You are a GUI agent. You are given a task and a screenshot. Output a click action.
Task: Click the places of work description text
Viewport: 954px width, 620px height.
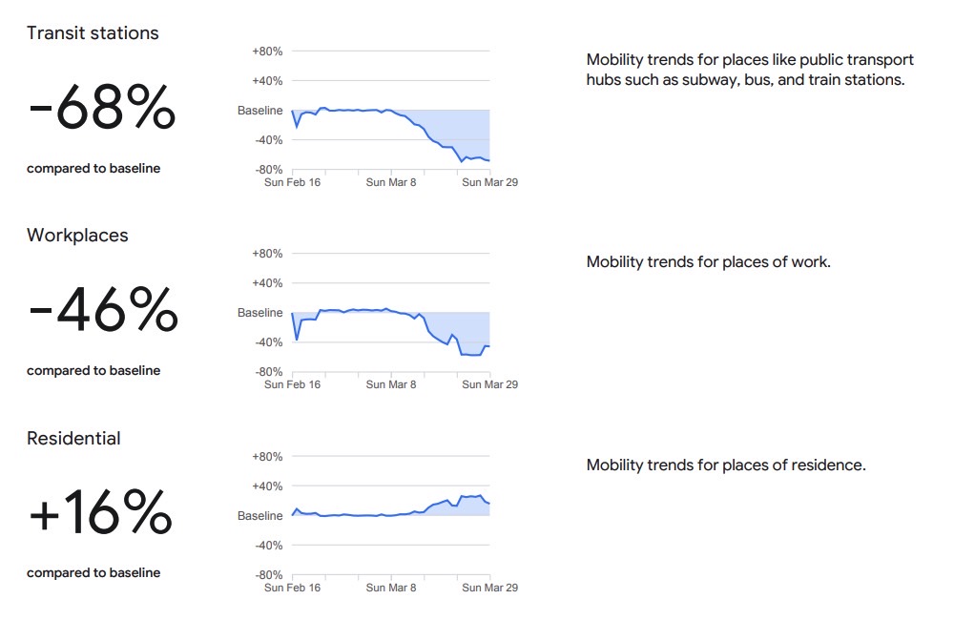coord(708,261)
